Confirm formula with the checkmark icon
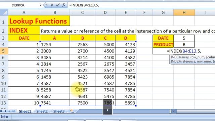215x121 pixels. tap(58, 5)
